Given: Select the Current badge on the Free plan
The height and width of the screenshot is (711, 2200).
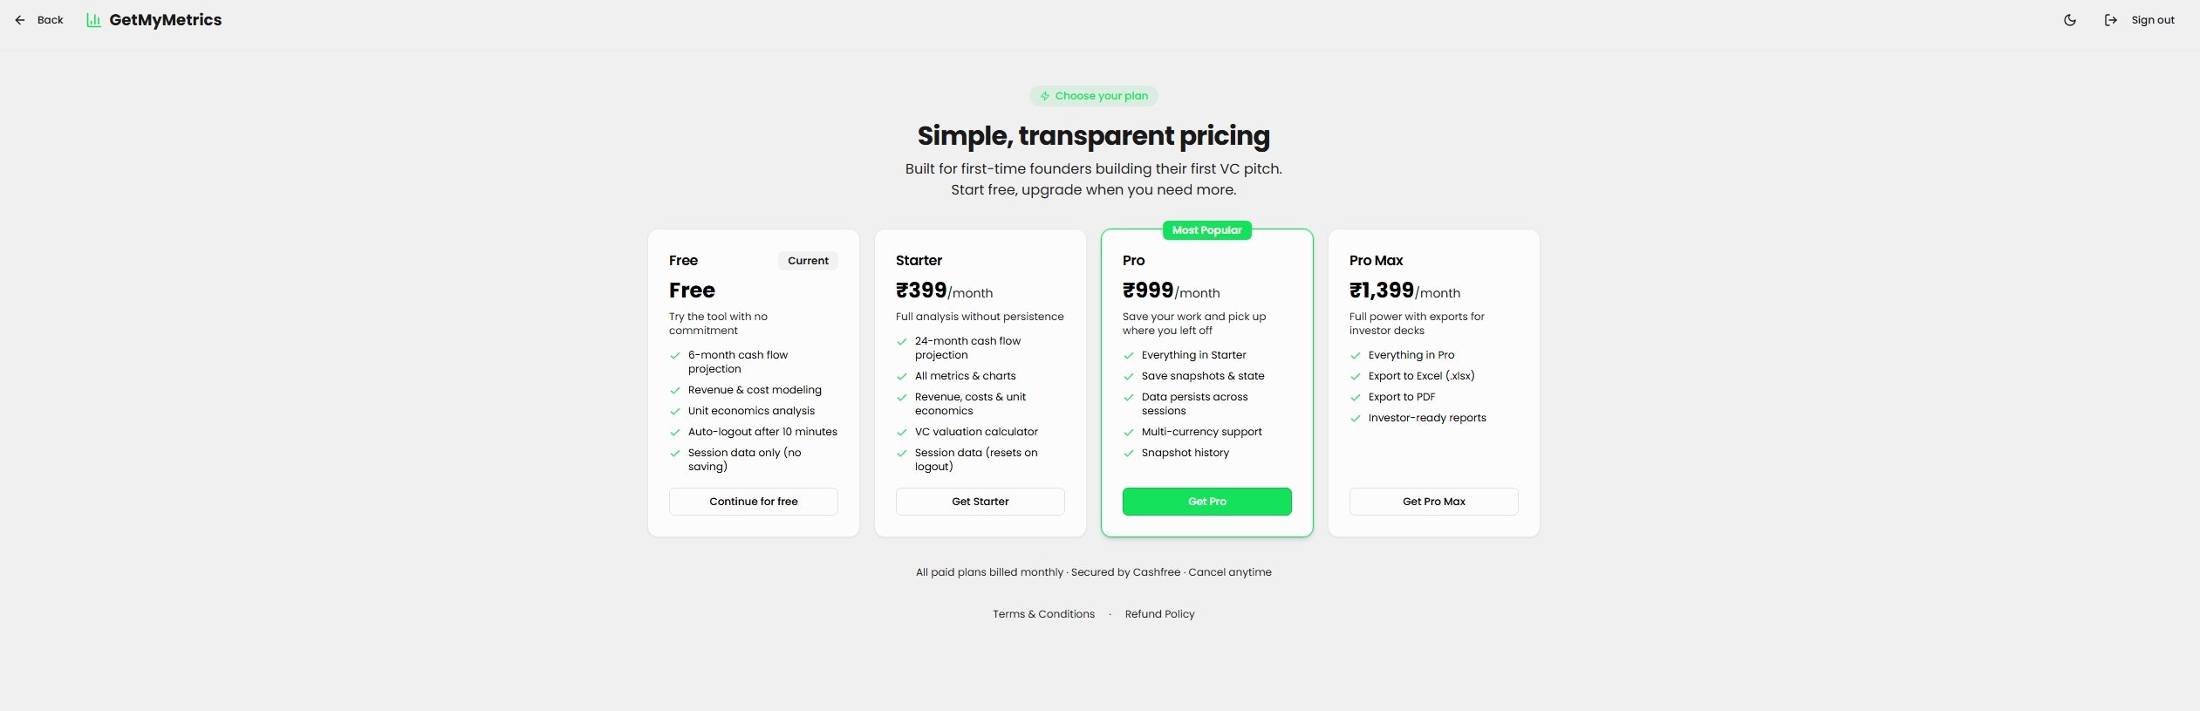Looking at the screenshot, I should point(807,260).
